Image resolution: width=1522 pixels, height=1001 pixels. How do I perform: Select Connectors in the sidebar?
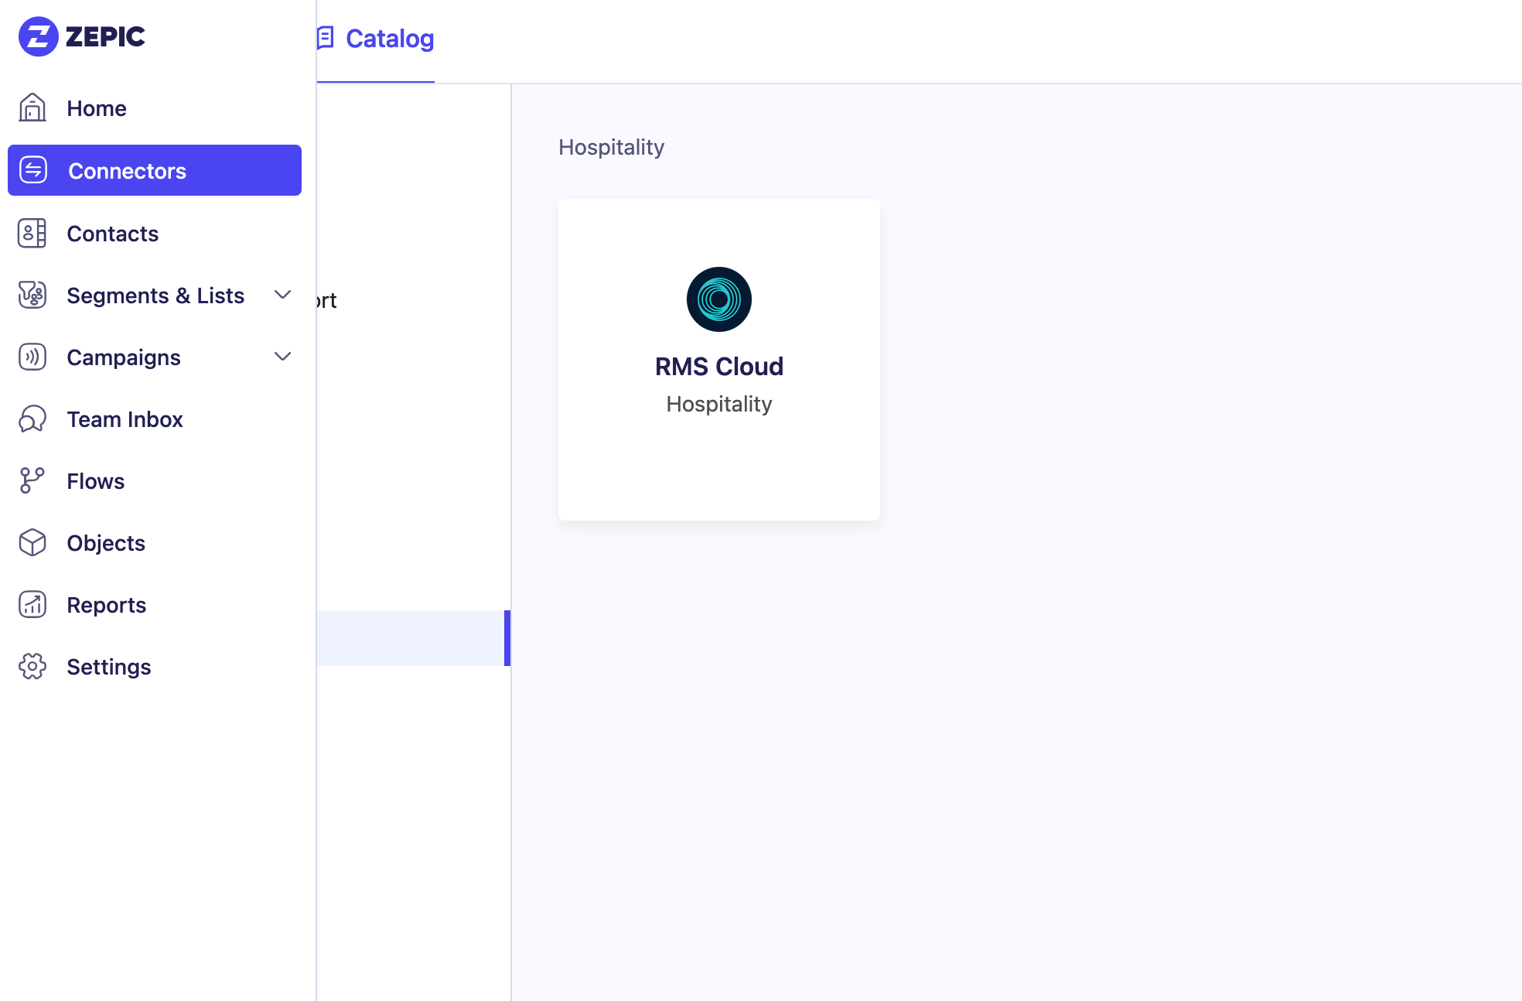(x=155, y=170)
